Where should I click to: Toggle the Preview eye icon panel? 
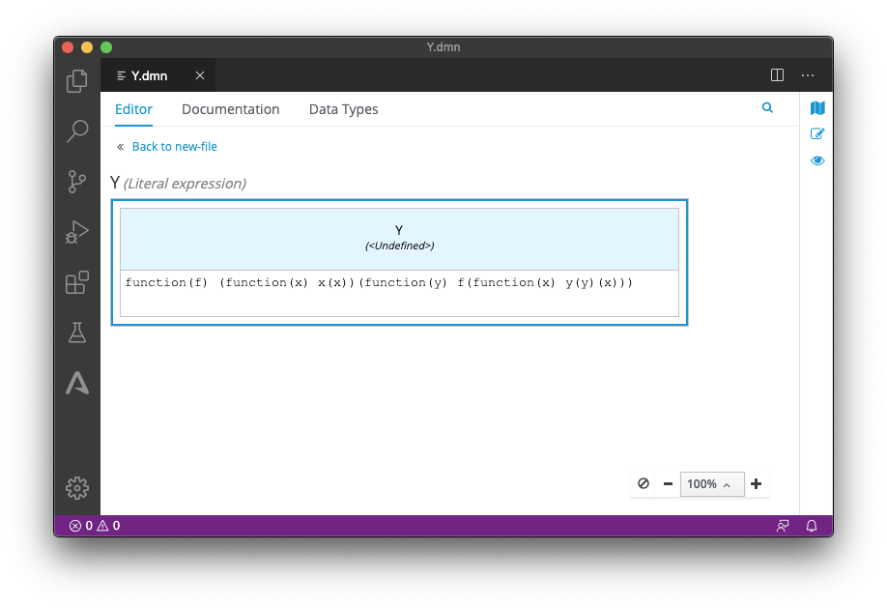[817, 160]
